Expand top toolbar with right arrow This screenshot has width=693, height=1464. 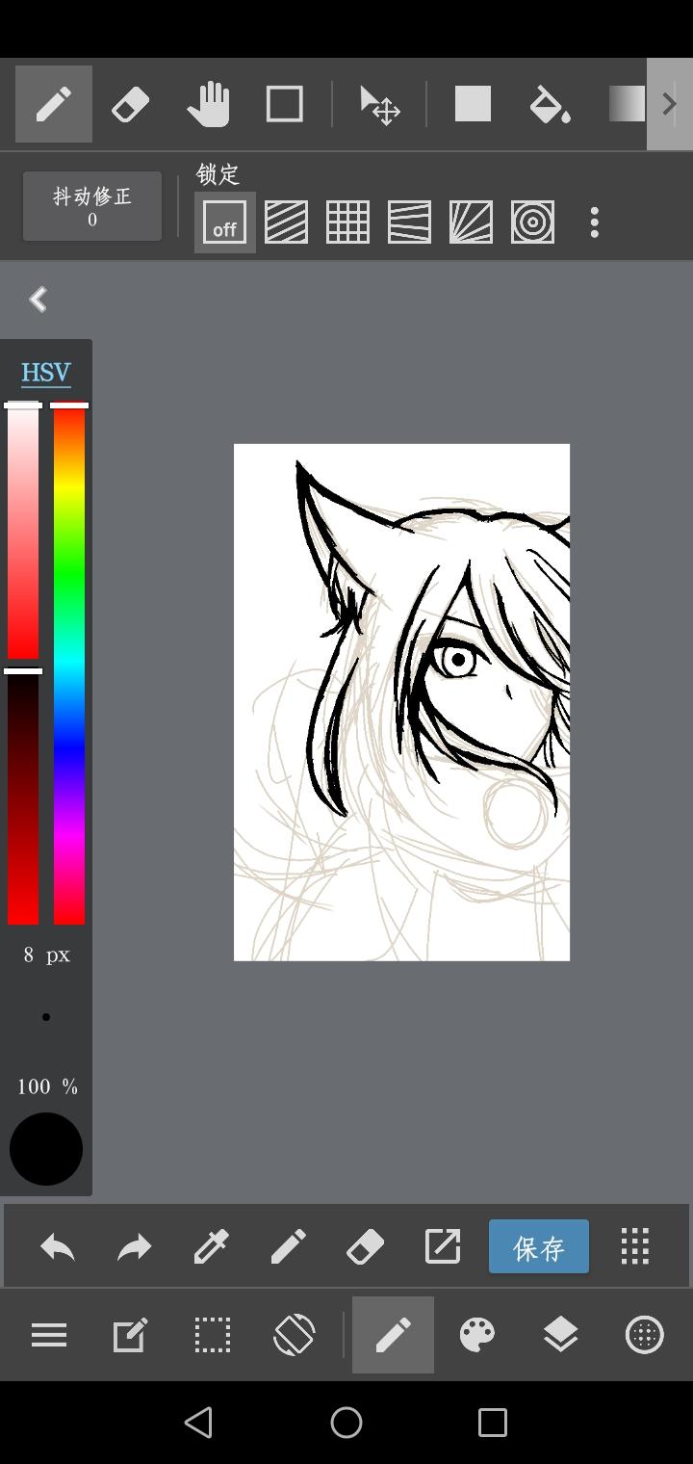coord(670,104)
